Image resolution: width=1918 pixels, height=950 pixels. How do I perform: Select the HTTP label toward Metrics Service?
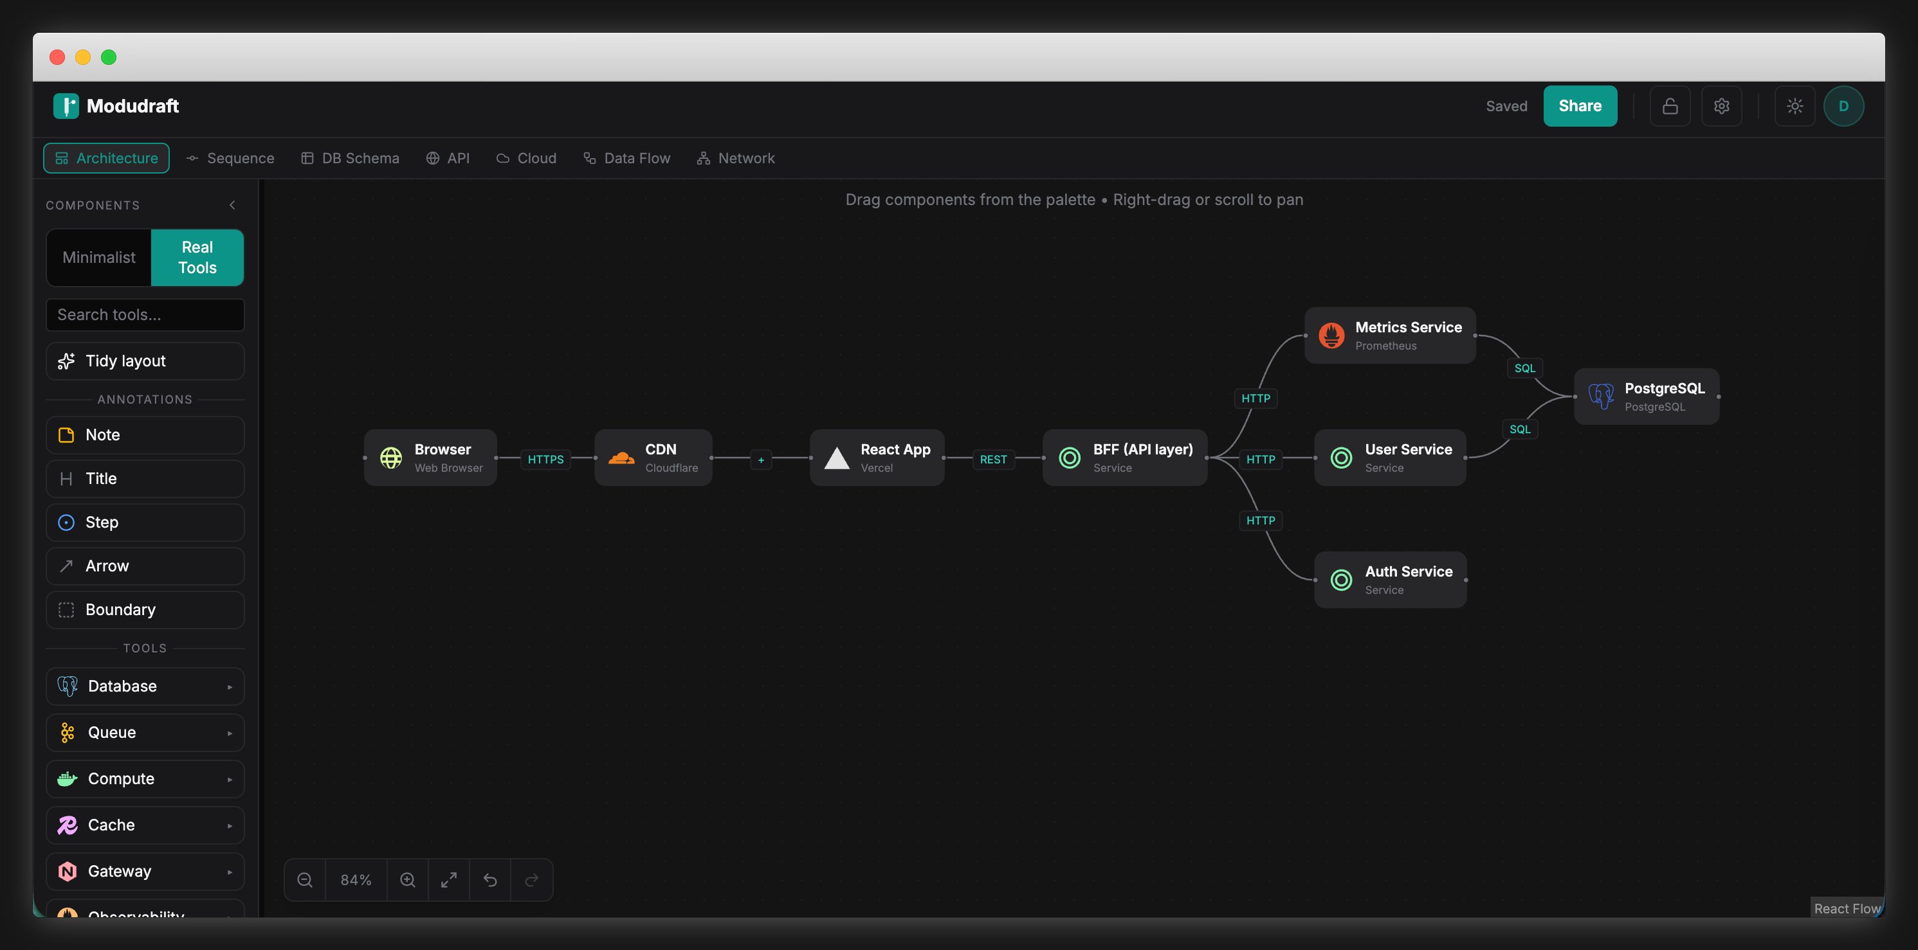pyautogui.click(x=1256, y=399)
